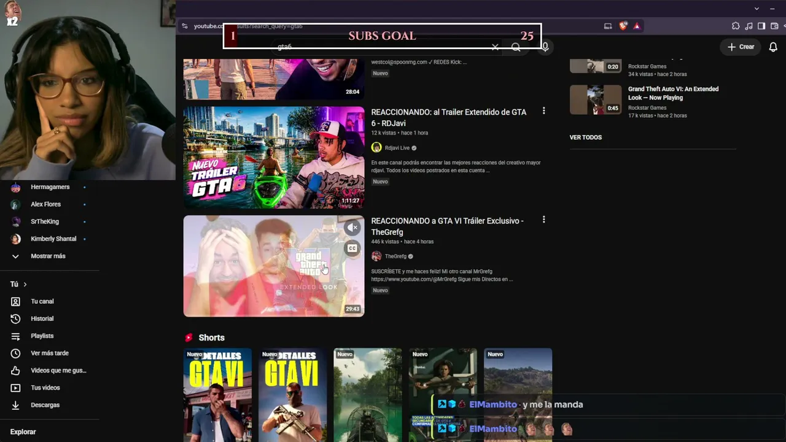Click the '12 k vistas • hace 1 hora' text
This screenshot has height=442, width=786.
click(400, 133)
